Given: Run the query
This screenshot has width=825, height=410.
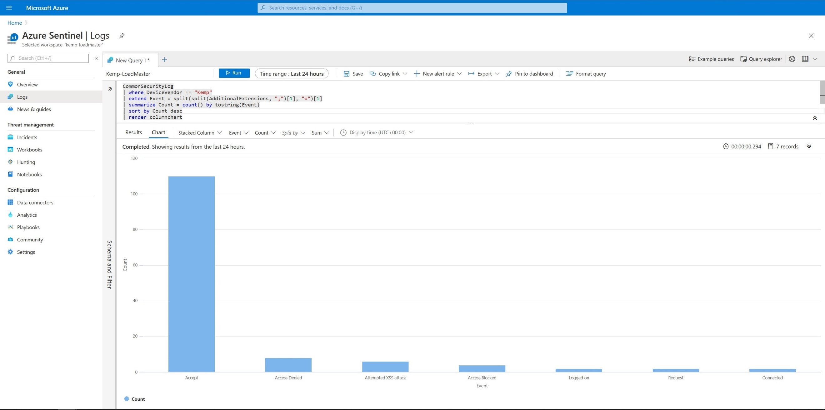Looking at the screenshot, I should 234,73.
